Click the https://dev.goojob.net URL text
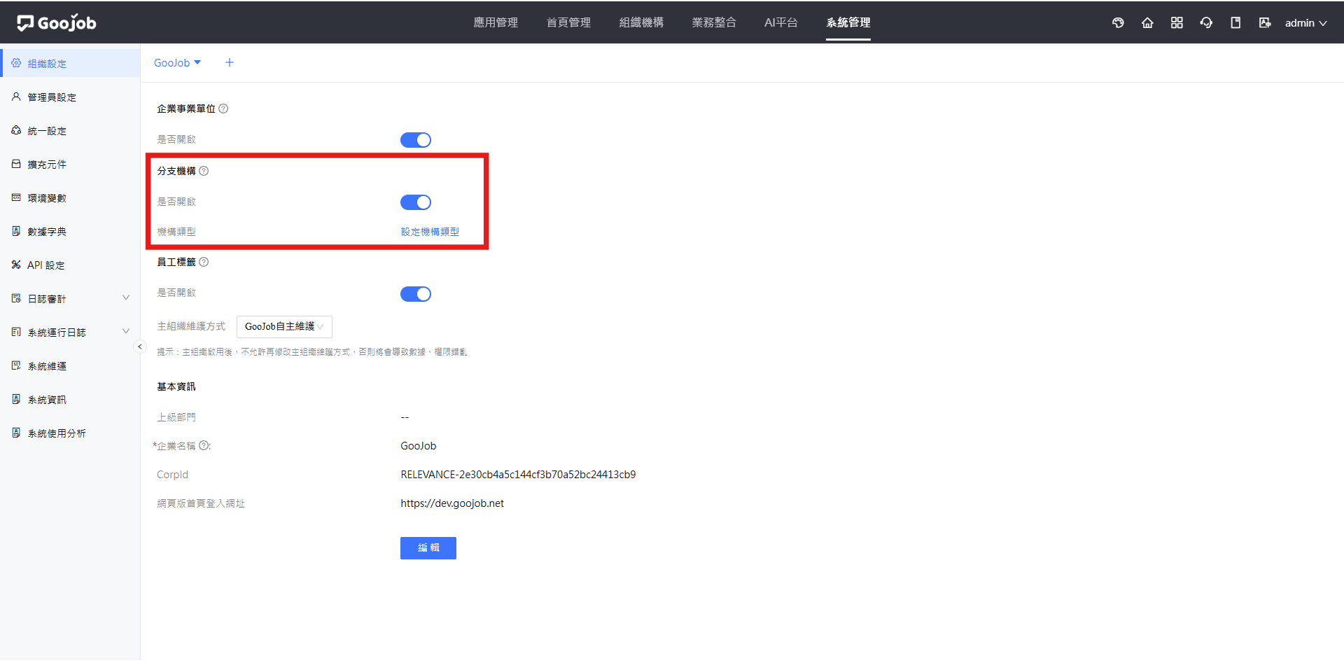Screen dimensions: 1344x663 [x=452, y=503]
